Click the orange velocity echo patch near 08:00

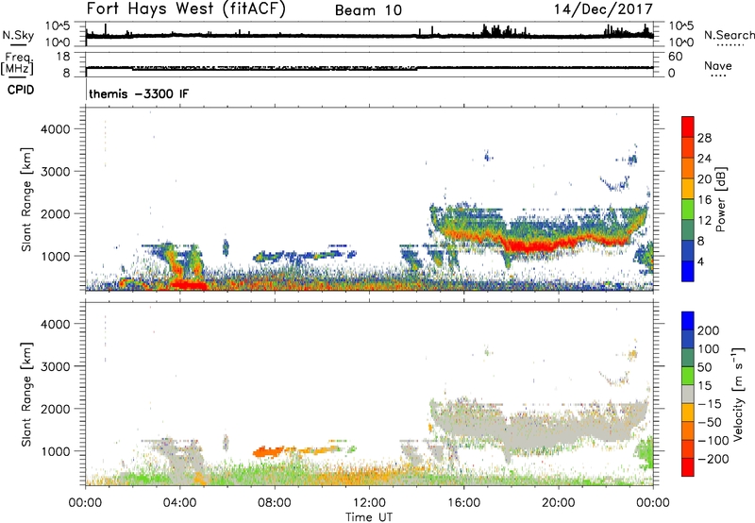[x=268, y=452]
